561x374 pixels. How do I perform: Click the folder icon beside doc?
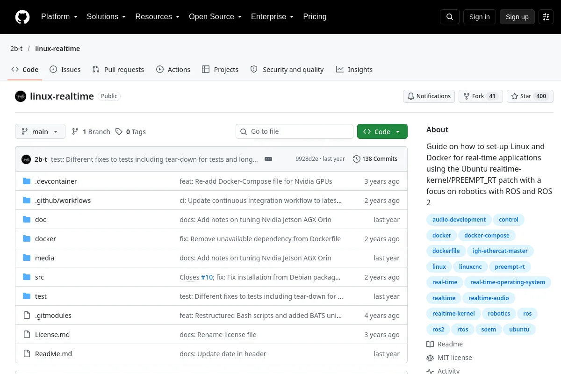[27, 220]
